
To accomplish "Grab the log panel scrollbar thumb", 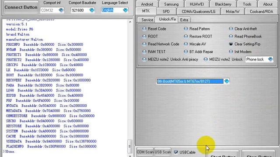I will (x=130, y=147).
